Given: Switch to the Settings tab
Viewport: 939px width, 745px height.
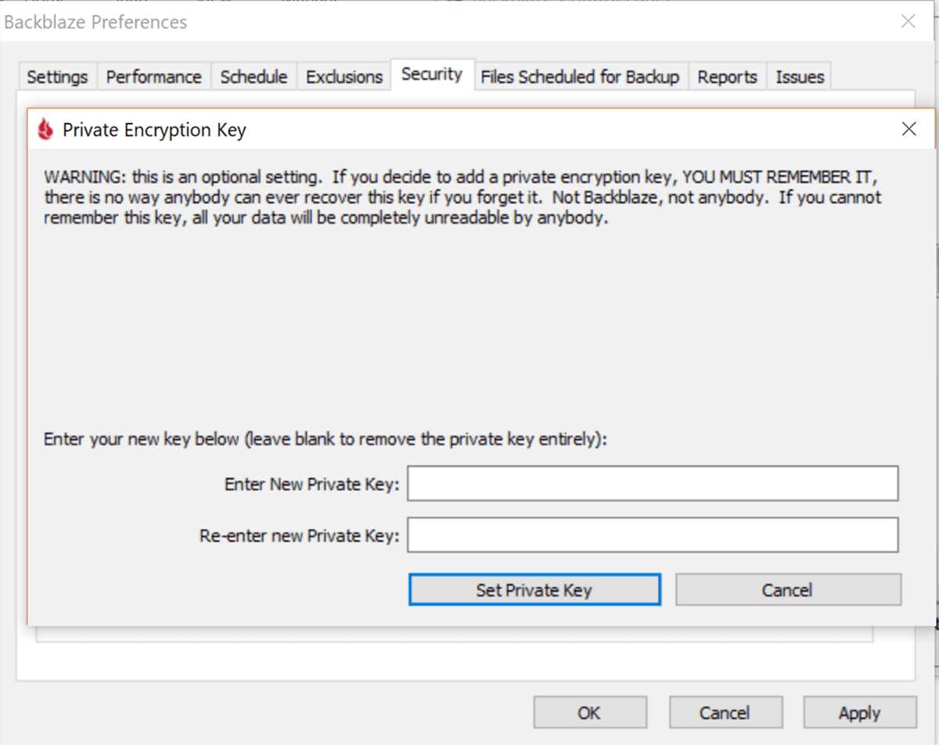Looking at the screenshot, I should tap(57, 77).
